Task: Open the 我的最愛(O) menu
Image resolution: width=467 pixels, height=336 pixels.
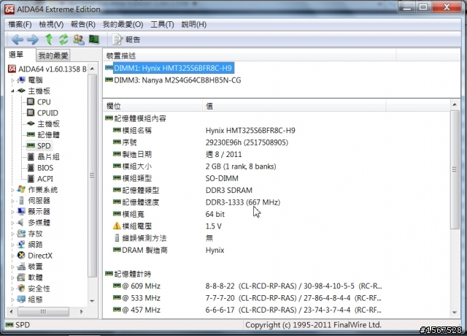Action: [123, 24]
